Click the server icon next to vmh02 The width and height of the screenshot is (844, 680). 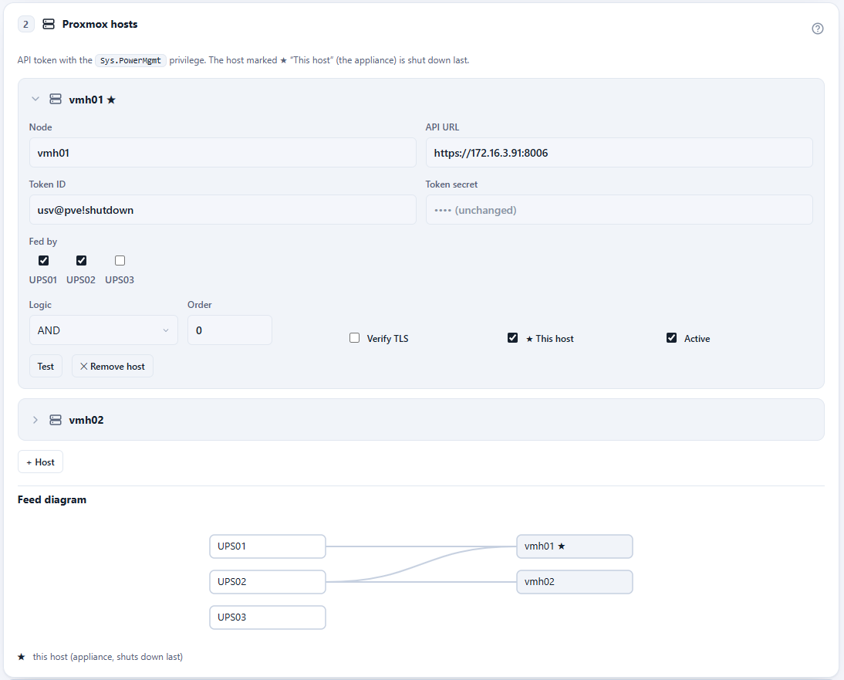[56, 420]
